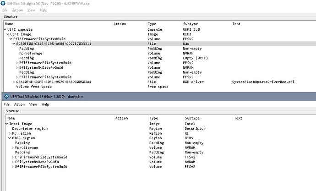Collapse the 6C60EE00 raw file node
This screenshot has width=316, height=191.
pyautogui.click(x=14, y=44)
